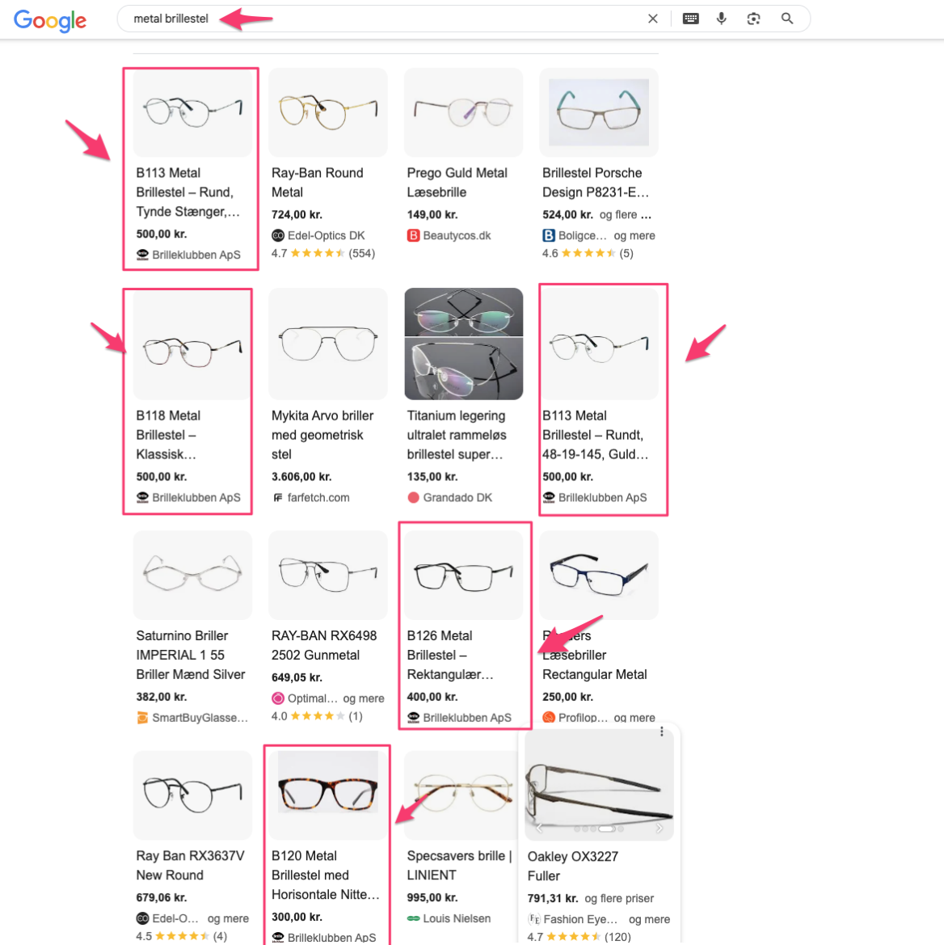
Task: Open Oakley OX3227 Fuller enlarged image
Action: pos(599,783)
